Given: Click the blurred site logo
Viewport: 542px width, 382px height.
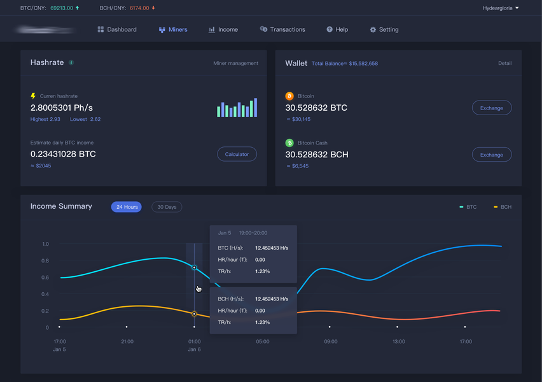Looking at the screenshot, I should pyautogui.click(x=45, y=30).
